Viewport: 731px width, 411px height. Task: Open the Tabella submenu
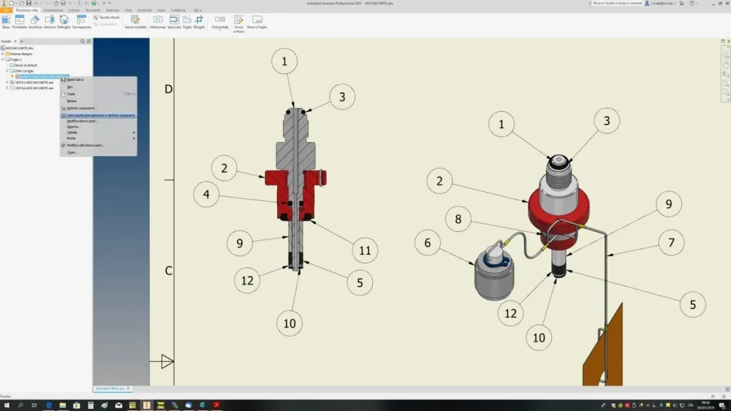(x=98, y=133)
